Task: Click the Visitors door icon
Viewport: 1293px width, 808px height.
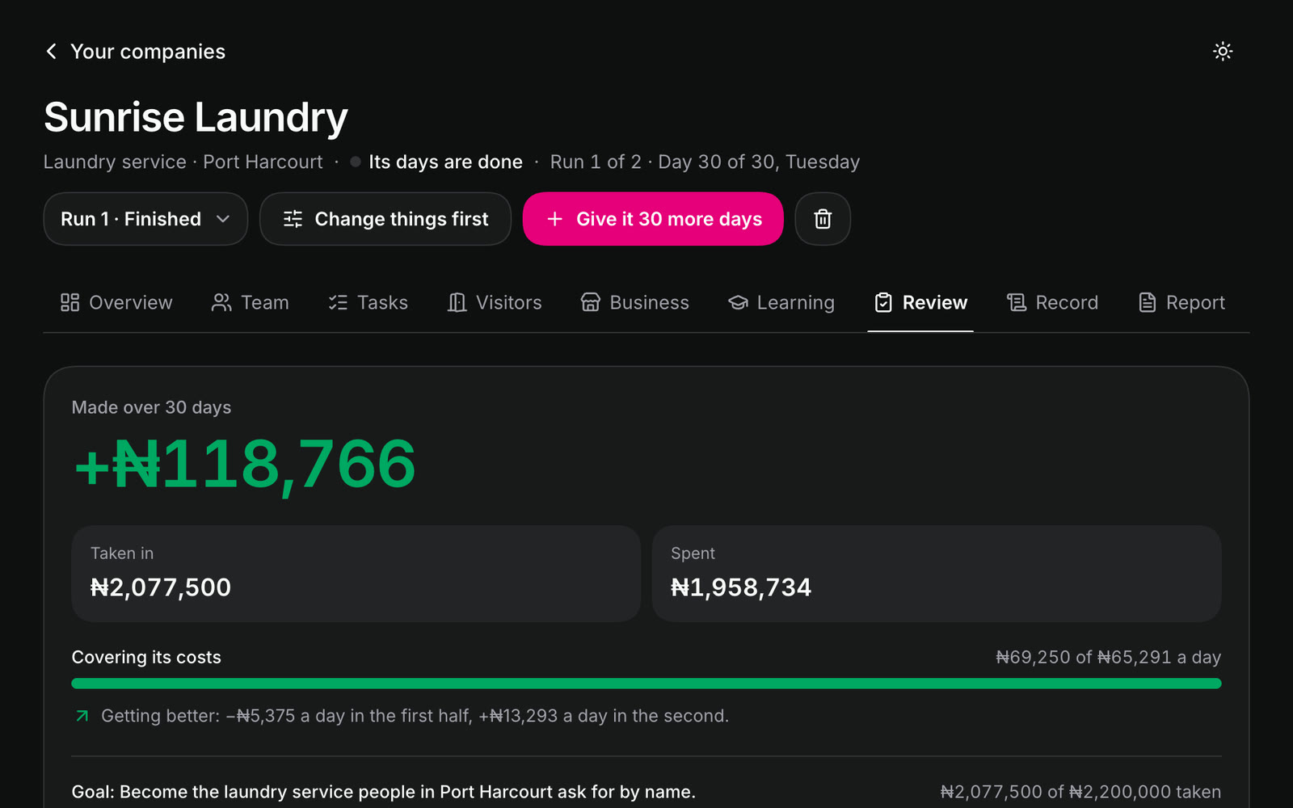Action: (x=457, y=303)
